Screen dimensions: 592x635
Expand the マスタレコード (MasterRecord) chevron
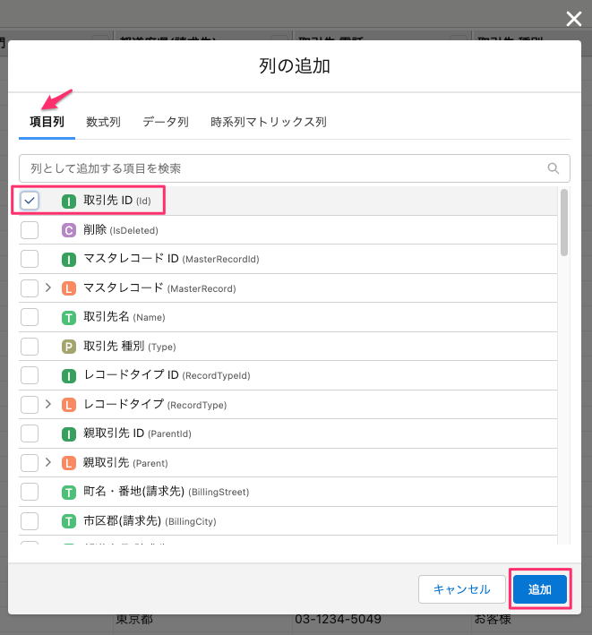click(x=48, y=287)
